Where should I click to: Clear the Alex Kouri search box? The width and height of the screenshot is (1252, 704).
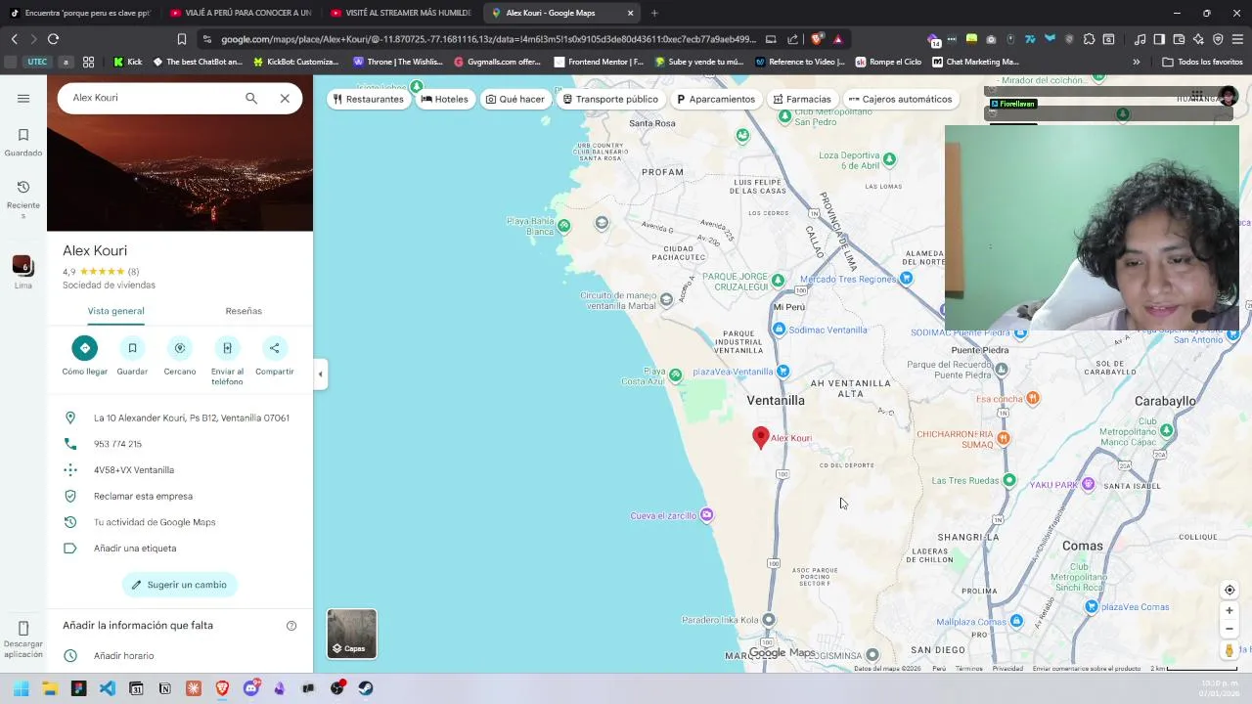click(x=285, y=98)
